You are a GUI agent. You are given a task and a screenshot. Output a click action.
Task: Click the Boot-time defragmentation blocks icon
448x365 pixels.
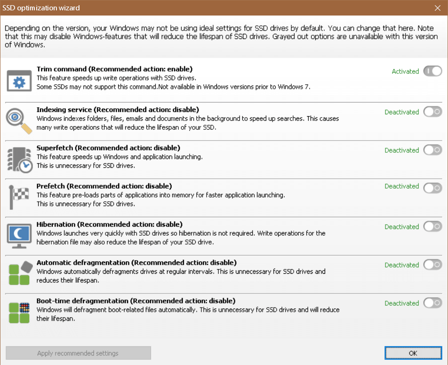point(19,313)
